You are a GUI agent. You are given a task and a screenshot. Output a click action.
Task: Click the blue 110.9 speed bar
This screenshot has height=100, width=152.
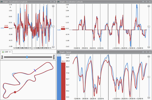tap(59, 78)
